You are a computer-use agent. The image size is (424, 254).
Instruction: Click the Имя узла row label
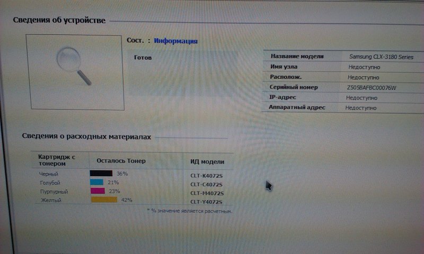coord(284,67)
